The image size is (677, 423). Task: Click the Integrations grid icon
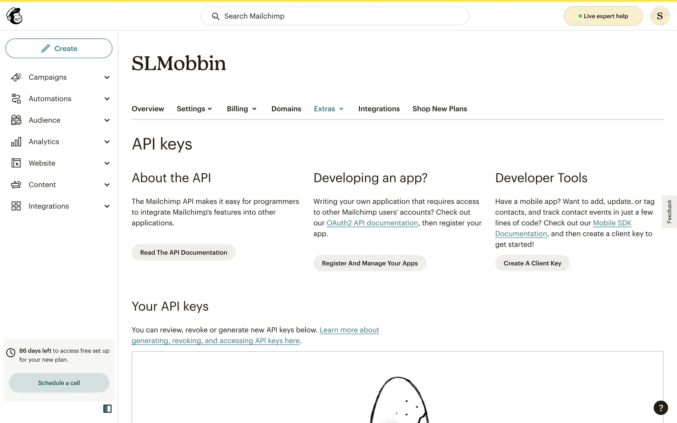coord(16,206)
